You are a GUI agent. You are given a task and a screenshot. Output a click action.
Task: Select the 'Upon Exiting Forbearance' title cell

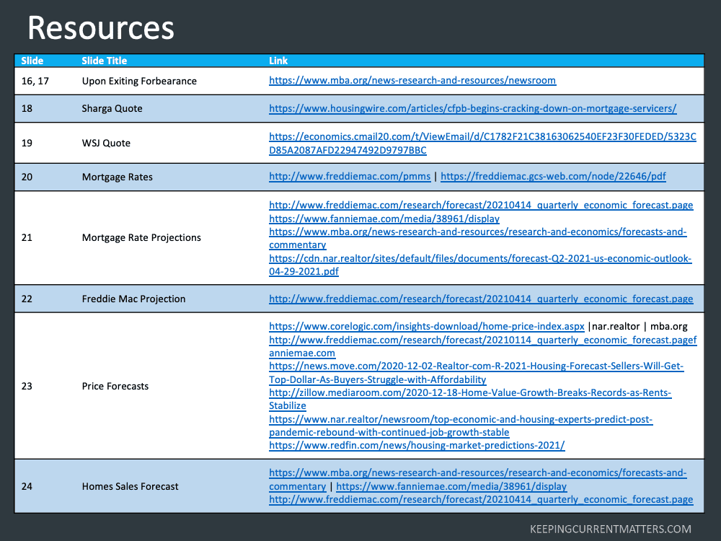click(x=139, y=81)
